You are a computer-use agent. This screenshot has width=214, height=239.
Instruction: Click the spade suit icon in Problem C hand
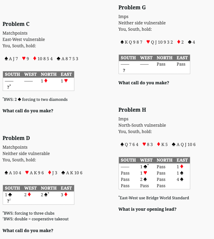point(6,58)
